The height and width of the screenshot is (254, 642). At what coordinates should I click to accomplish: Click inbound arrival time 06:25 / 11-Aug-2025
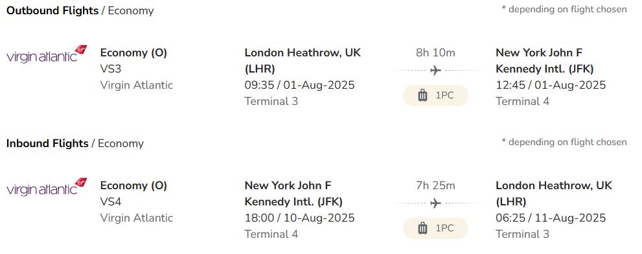click(x=551, y=218)
